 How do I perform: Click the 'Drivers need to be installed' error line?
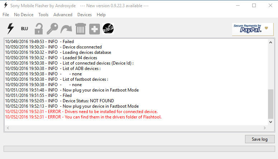pos(81,112)
